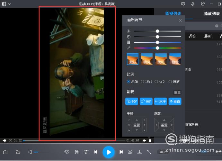222x161 pixels.
Task: Select the 4:3 aspect ratio option
Action: point(160,82)
